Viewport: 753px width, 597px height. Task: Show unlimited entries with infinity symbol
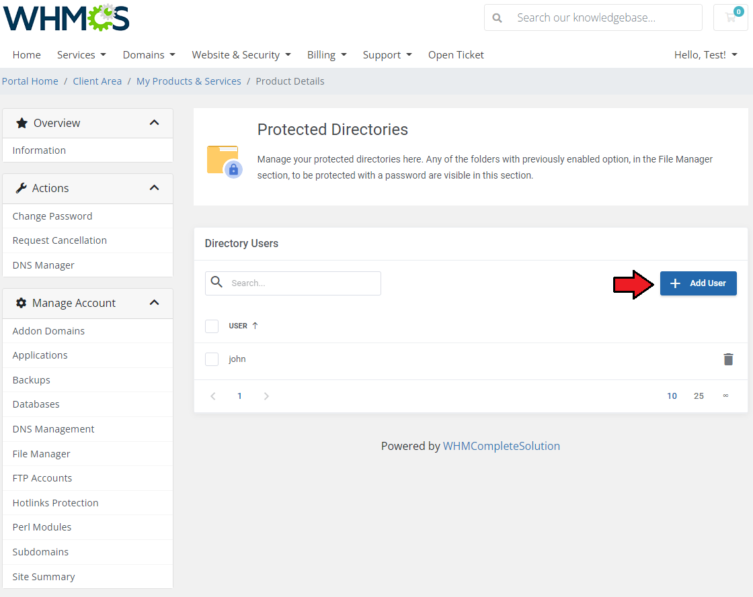pos(725,396)
